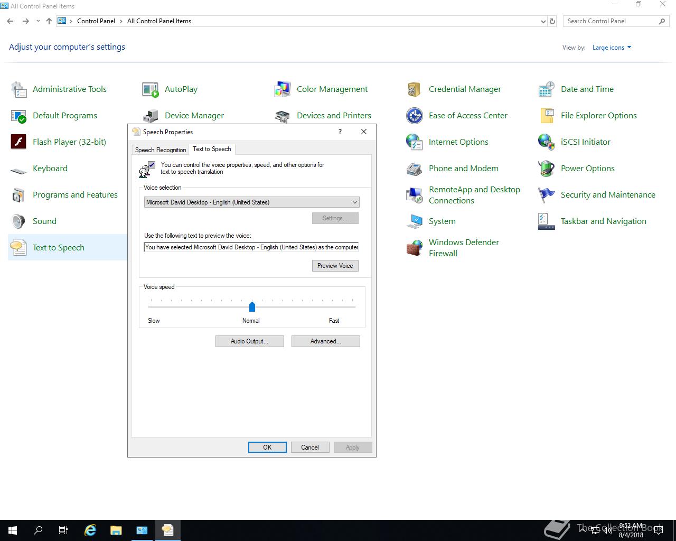Open taskbar Search
Viewport: 676px width, 541px height.
pos(38,530)
